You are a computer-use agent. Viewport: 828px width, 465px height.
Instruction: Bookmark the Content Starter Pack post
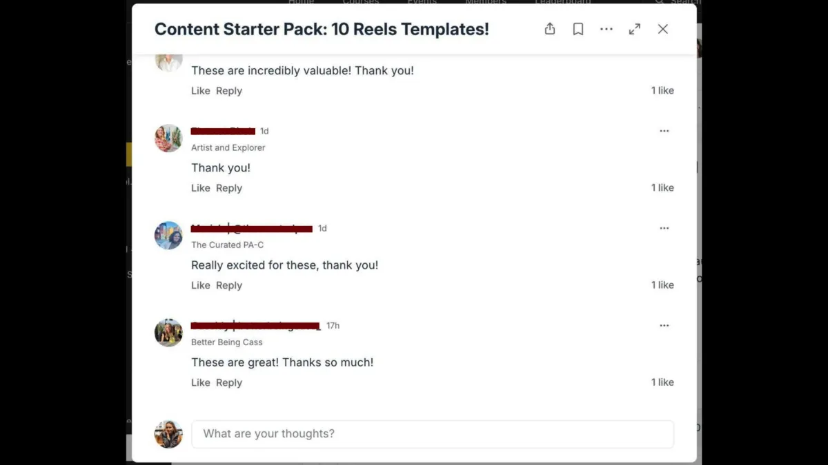click(x=578, y=29)
